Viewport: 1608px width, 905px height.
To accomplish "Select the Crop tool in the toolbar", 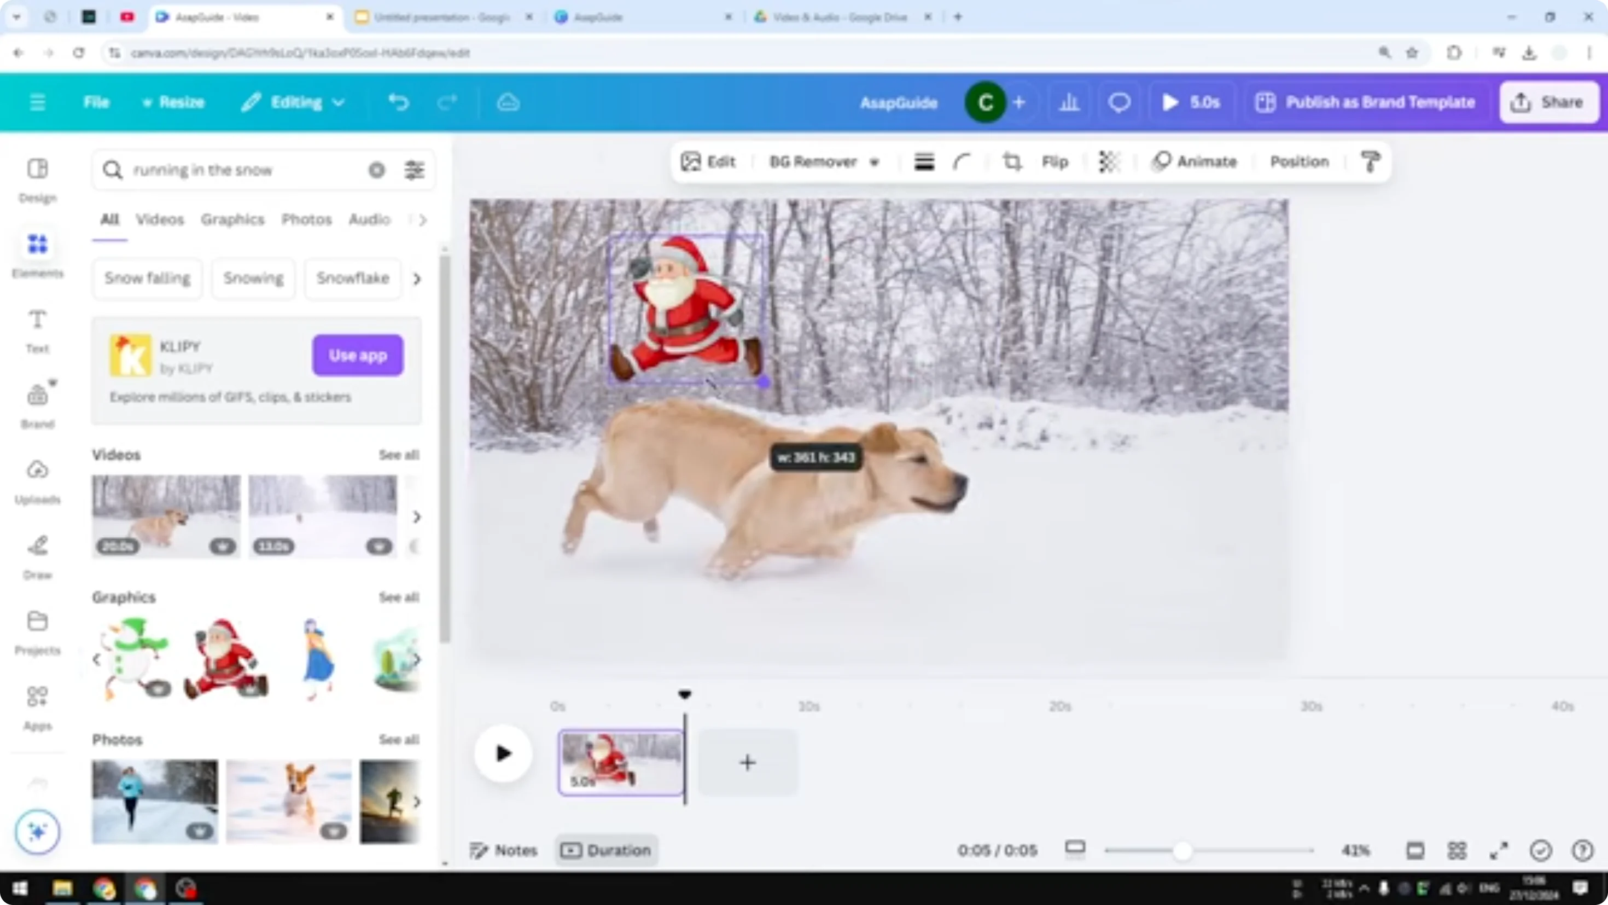I will tap(1012, 162).
